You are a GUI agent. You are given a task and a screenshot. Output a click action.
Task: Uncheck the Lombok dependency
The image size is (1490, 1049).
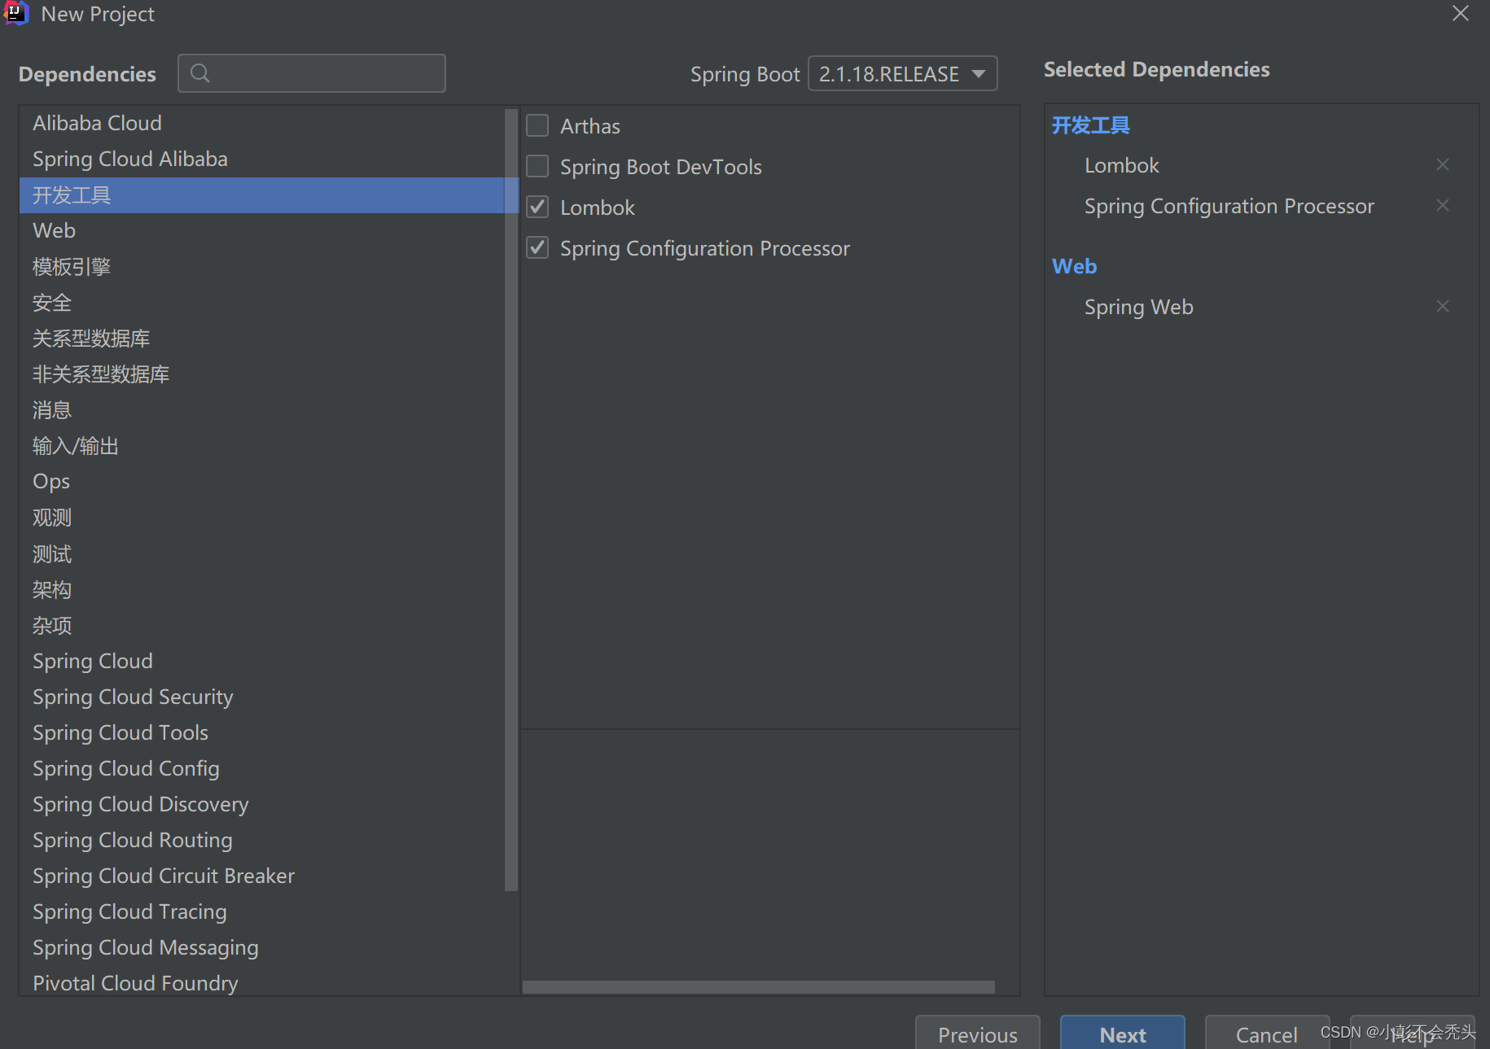[x=537, y=207]
